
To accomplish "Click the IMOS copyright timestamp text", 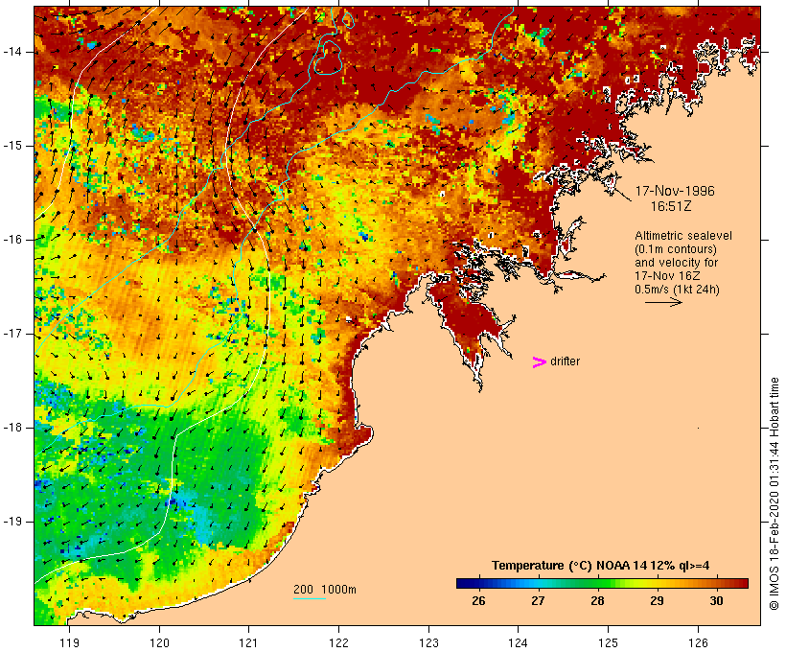I will pyautogui.click(x=774, y=494).
